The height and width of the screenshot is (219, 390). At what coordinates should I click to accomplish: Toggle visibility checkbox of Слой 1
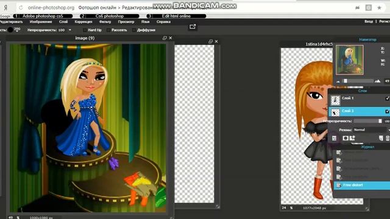388,99
